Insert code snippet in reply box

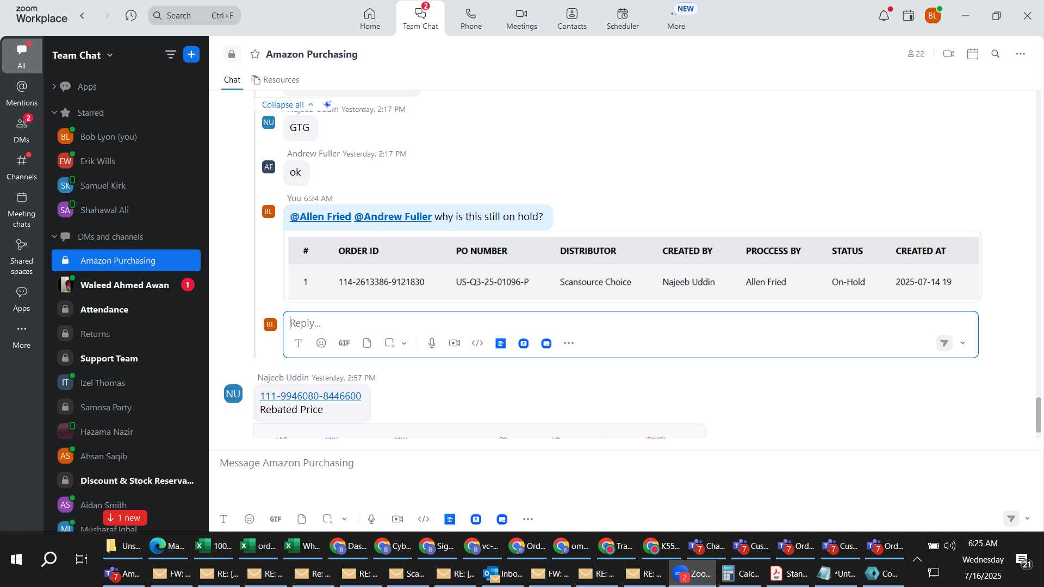click(x=477, y=343)
